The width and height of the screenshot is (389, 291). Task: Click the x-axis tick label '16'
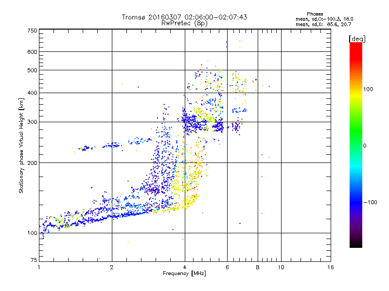[x=331, y=267]
